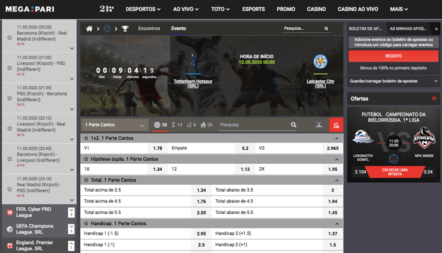Star the Handicap. 1 Parte Cantos market
Image resolution: width=442 pixels, height=253 pixels.
[86, 223]
